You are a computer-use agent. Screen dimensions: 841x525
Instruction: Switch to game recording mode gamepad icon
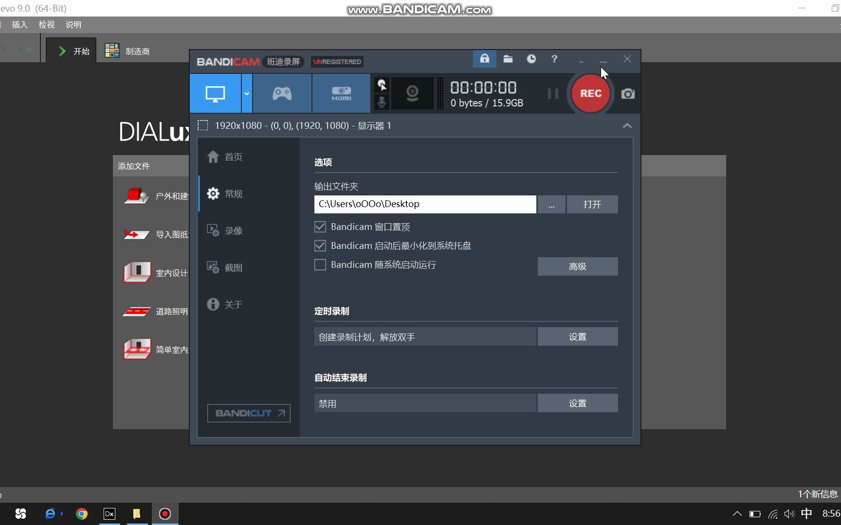282,93
